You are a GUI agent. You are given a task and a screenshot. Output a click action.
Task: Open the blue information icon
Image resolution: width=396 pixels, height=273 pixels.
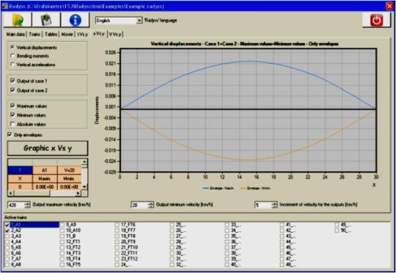(75, 20)
